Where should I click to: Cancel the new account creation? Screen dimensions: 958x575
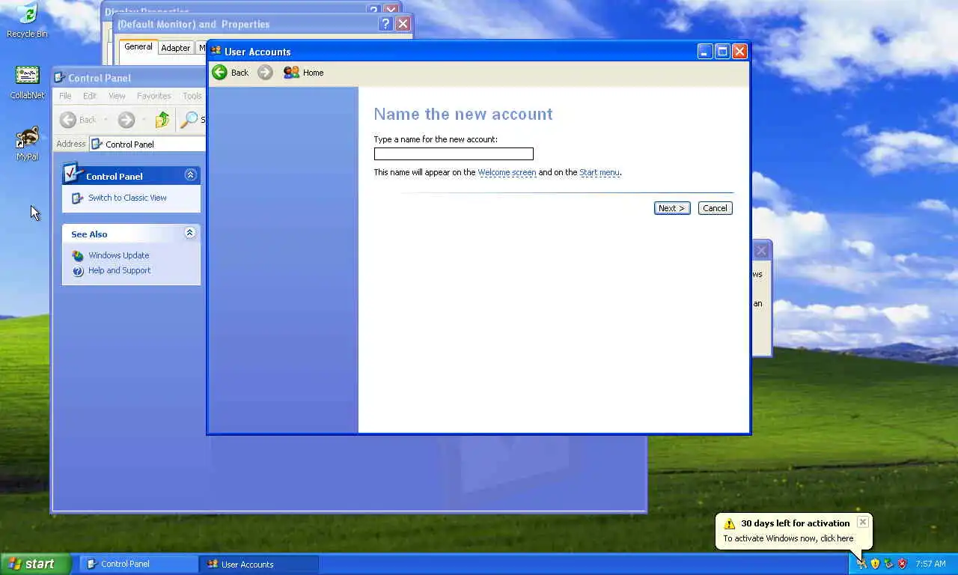(x=715, y=208)
